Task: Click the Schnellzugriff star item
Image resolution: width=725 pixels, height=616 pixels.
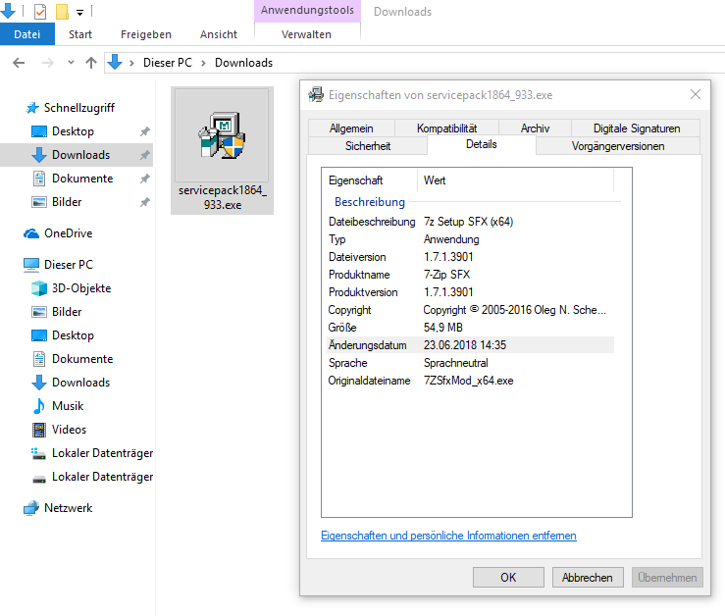Action: (78, 108)
